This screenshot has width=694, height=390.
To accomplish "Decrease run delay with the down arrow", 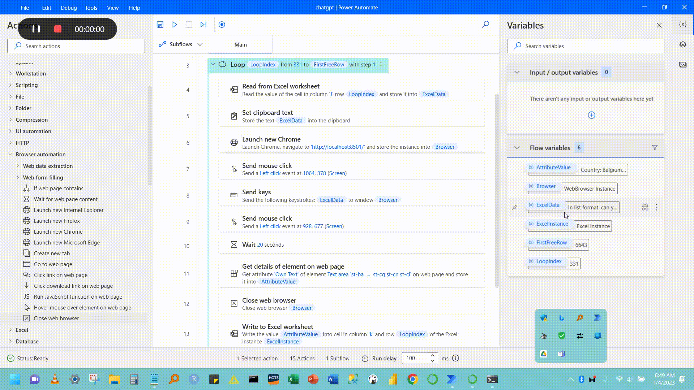I will 433,361.
